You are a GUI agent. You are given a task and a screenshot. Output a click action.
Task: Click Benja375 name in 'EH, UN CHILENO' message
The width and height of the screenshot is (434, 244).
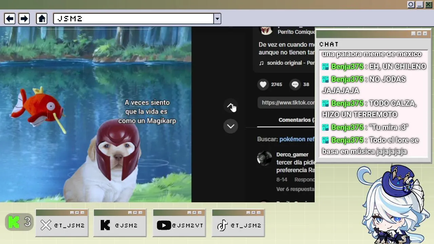(x=347, y=66)
